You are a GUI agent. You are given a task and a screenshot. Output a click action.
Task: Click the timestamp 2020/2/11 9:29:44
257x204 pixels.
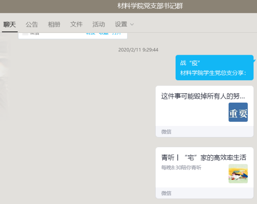[x=138, y=50]
